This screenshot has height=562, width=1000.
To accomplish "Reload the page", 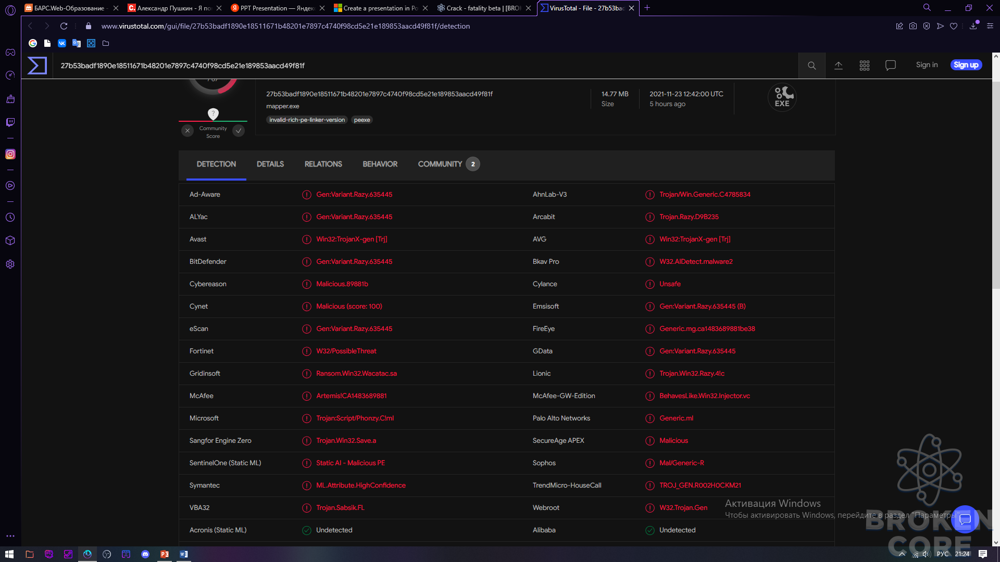I will point(64,26).
